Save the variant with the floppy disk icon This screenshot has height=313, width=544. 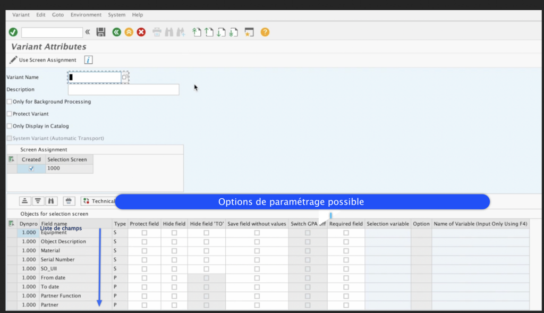101,32
